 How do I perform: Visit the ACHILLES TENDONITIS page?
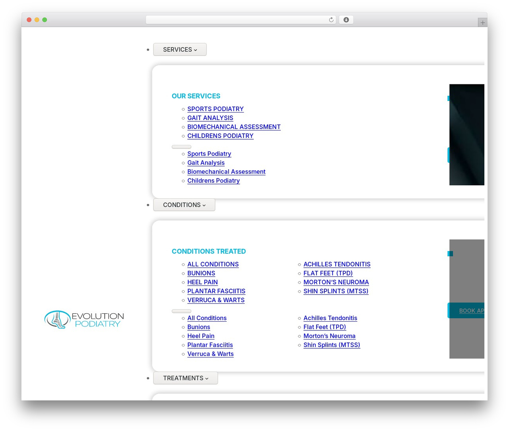click(x=337, y=264)
